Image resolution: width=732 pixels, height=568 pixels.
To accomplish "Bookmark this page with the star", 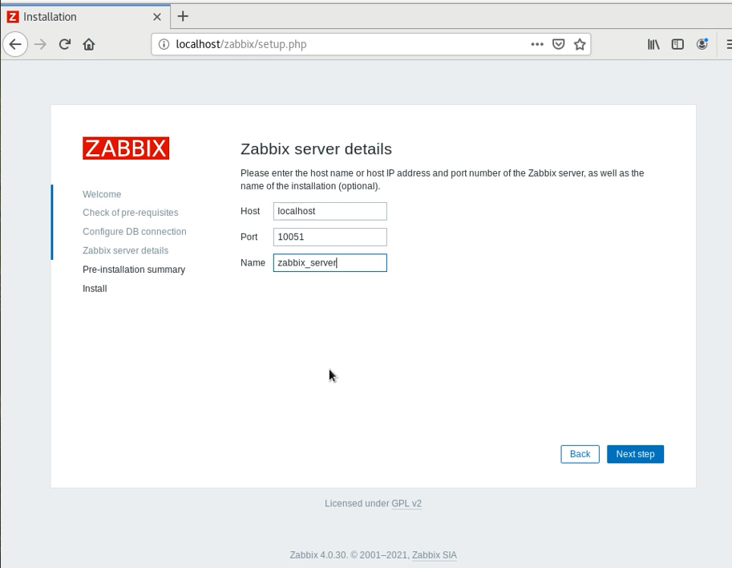I will (580, 44).
